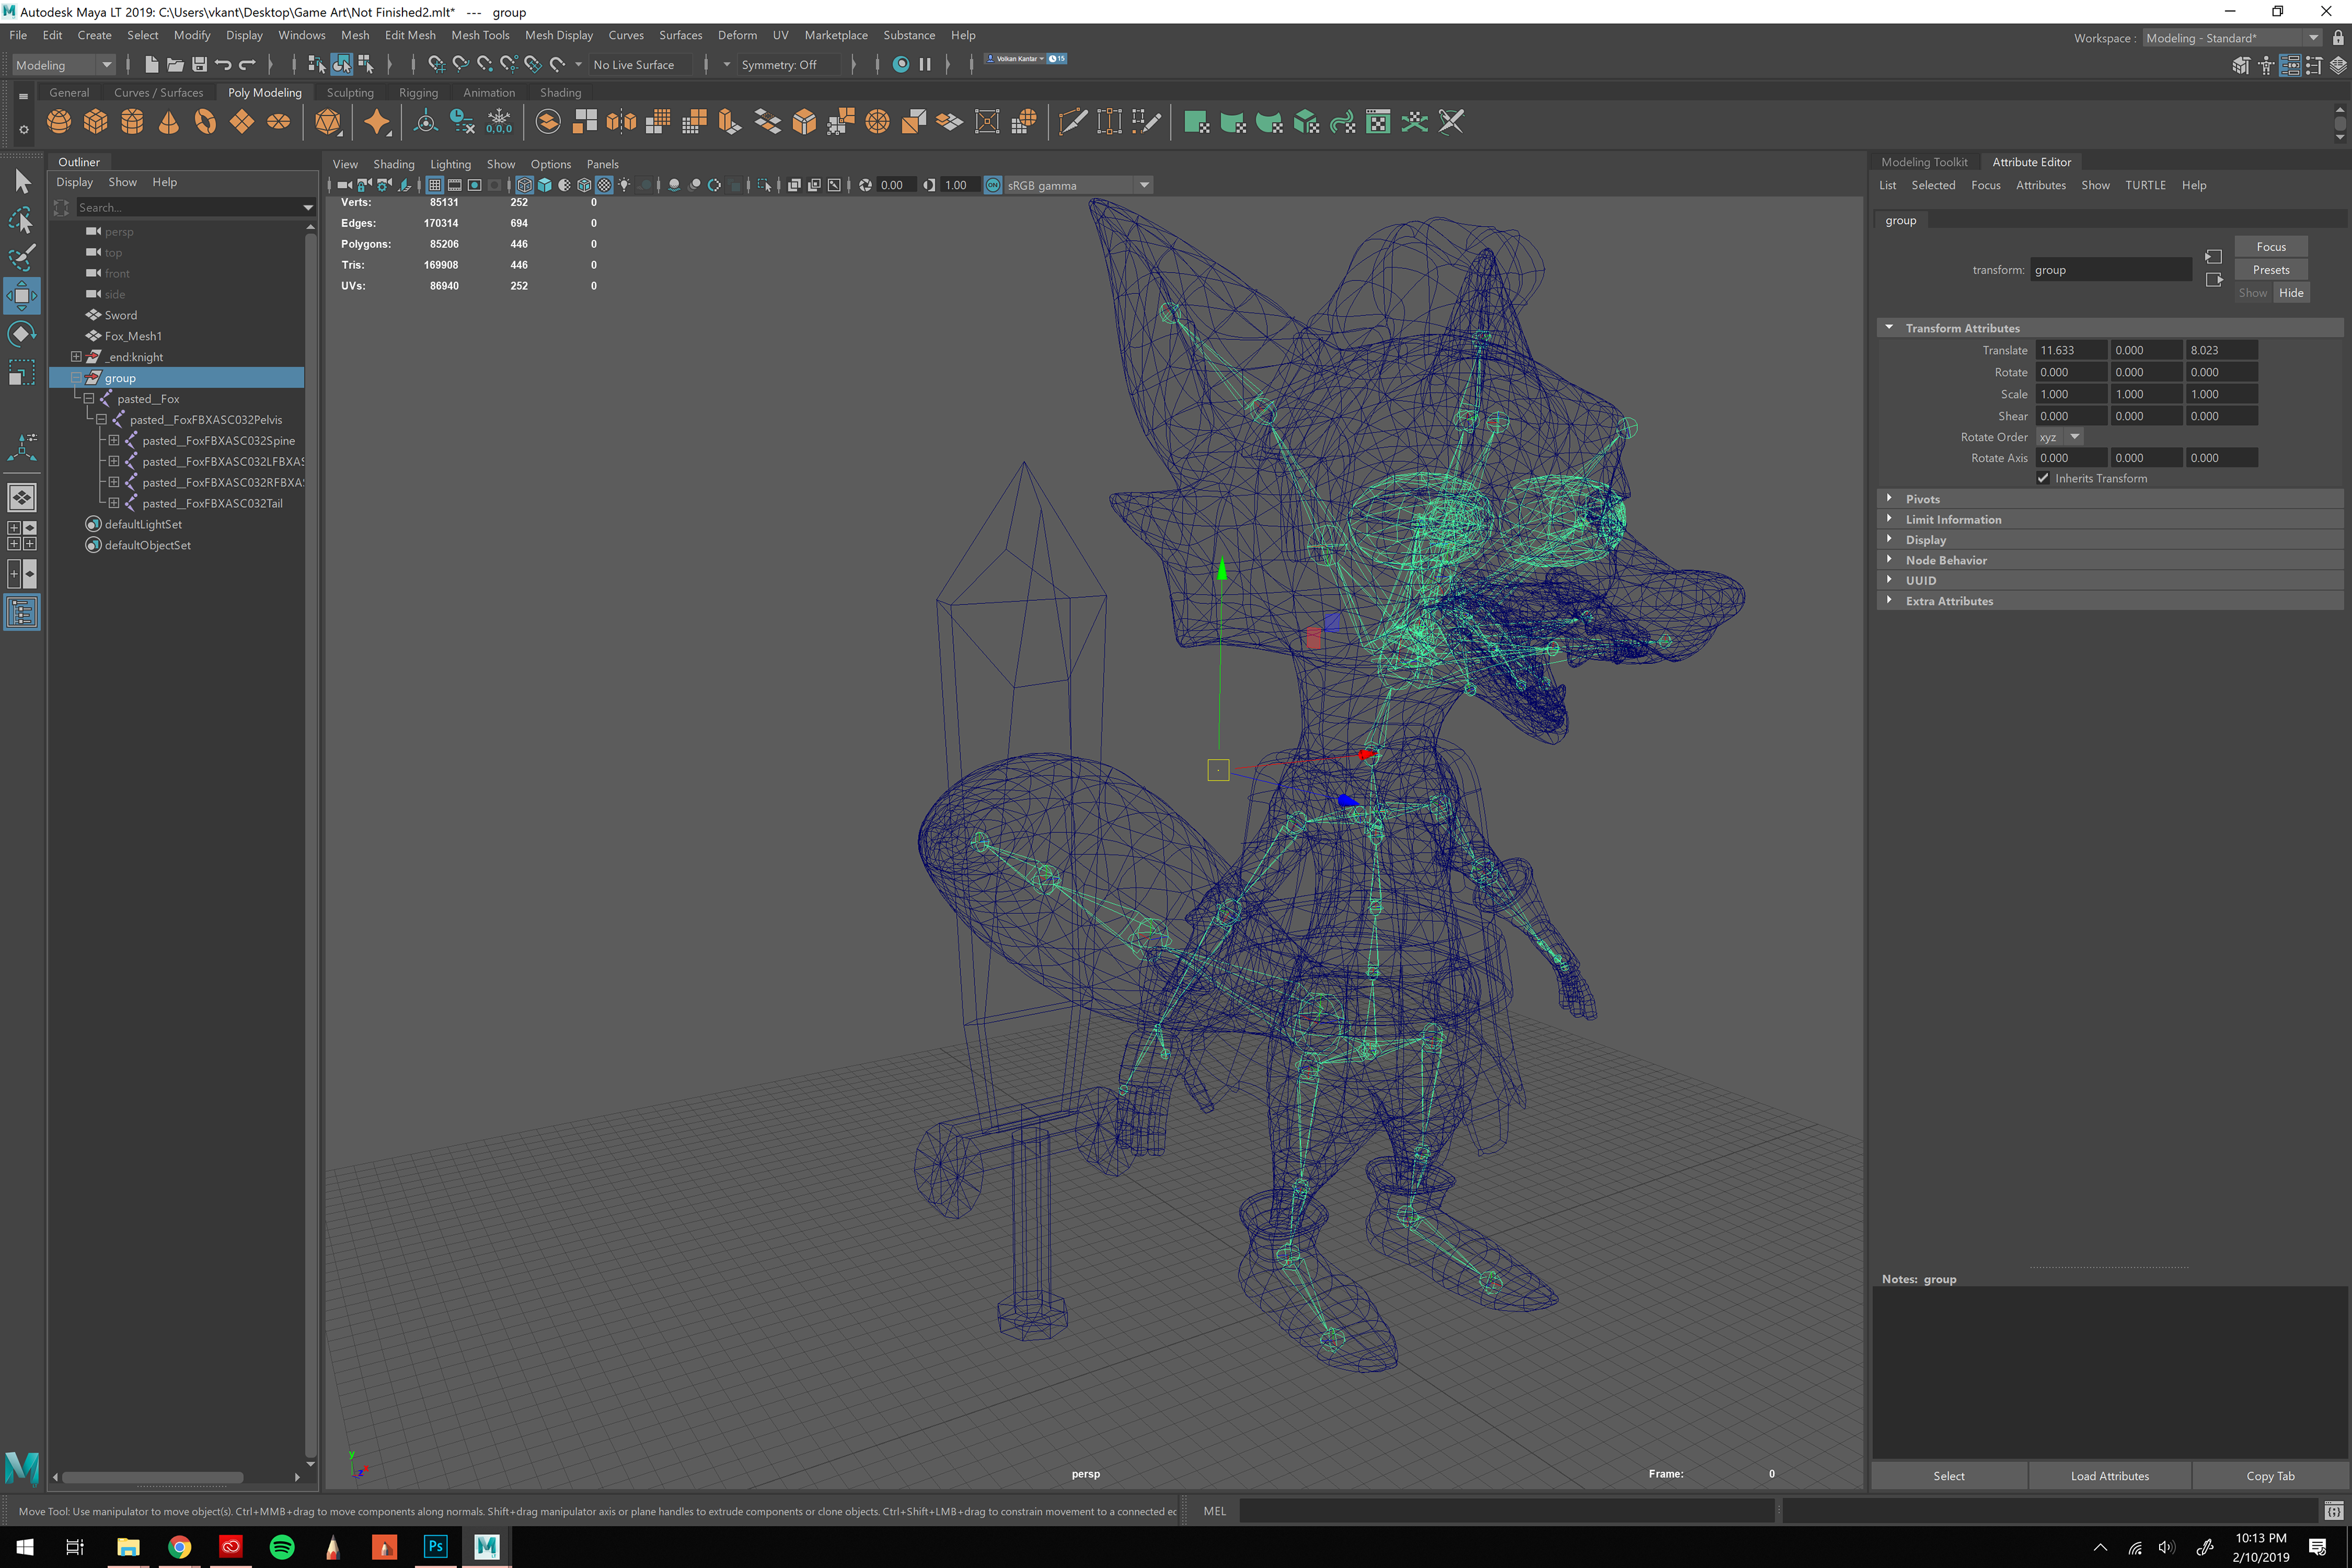Create a polygon cone from the shelf
This screenshot has width=2352, height=1568.
tap(169, 122)
